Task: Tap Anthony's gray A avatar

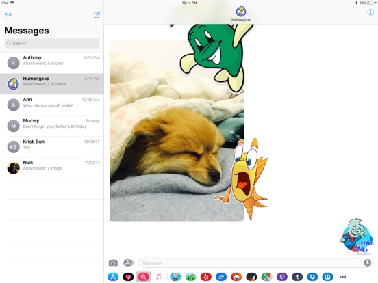Action: pos(14,63)
